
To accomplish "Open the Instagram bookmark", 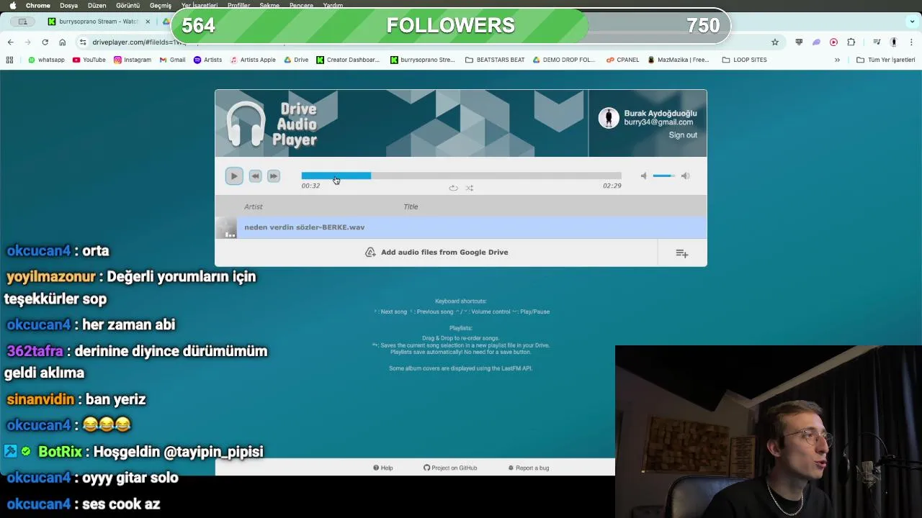I will (x=133, y=60).
